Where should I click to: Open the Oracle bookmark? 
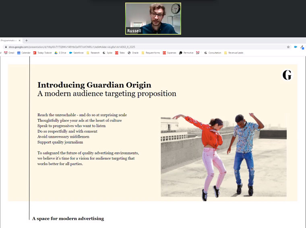click(133, 53)
